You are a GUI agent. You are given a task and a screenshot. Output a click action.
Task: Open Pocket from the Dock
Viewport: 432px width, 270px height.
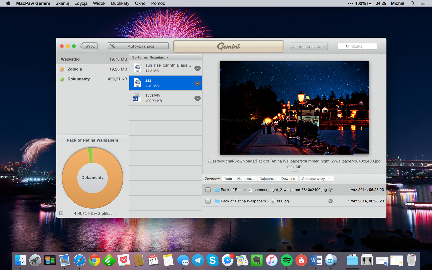click(x=123, y=260)
